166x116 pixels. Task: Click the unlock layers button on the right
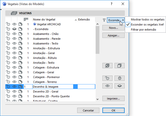coord(107,78)
